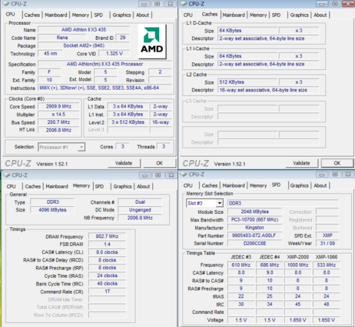Open Memory tab in top-left CPU-Z window
This screenshot has width=355, height=327.
click(80, 15)
